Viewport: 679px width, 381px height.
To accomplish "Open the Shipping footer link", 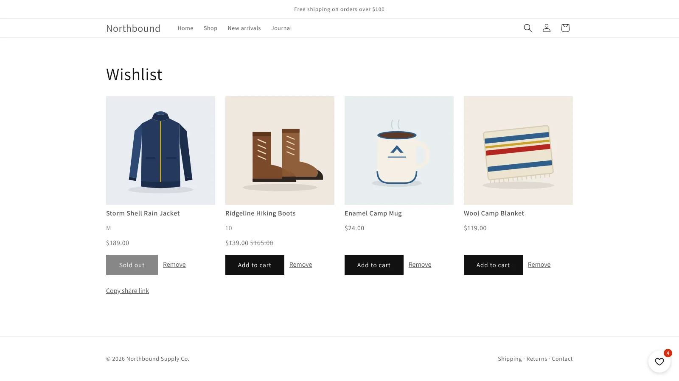I will point(510,359).
